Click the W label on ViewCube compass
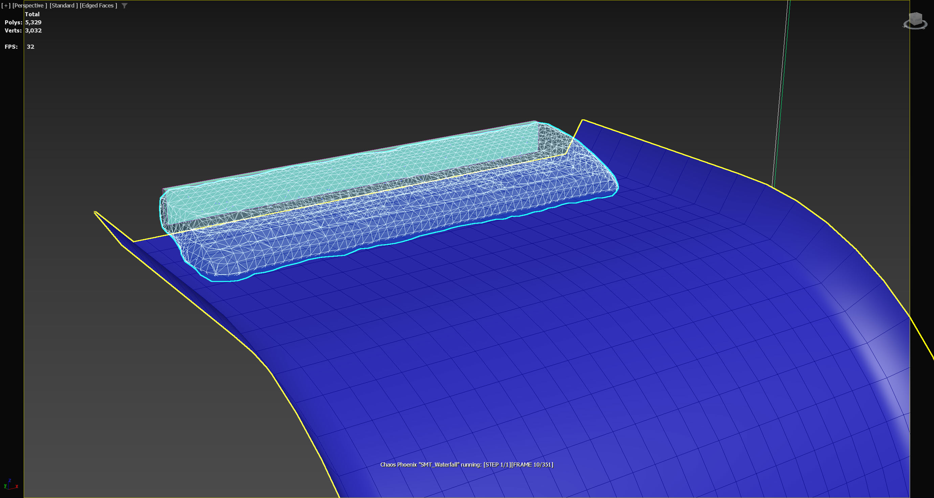 (906, 26)
